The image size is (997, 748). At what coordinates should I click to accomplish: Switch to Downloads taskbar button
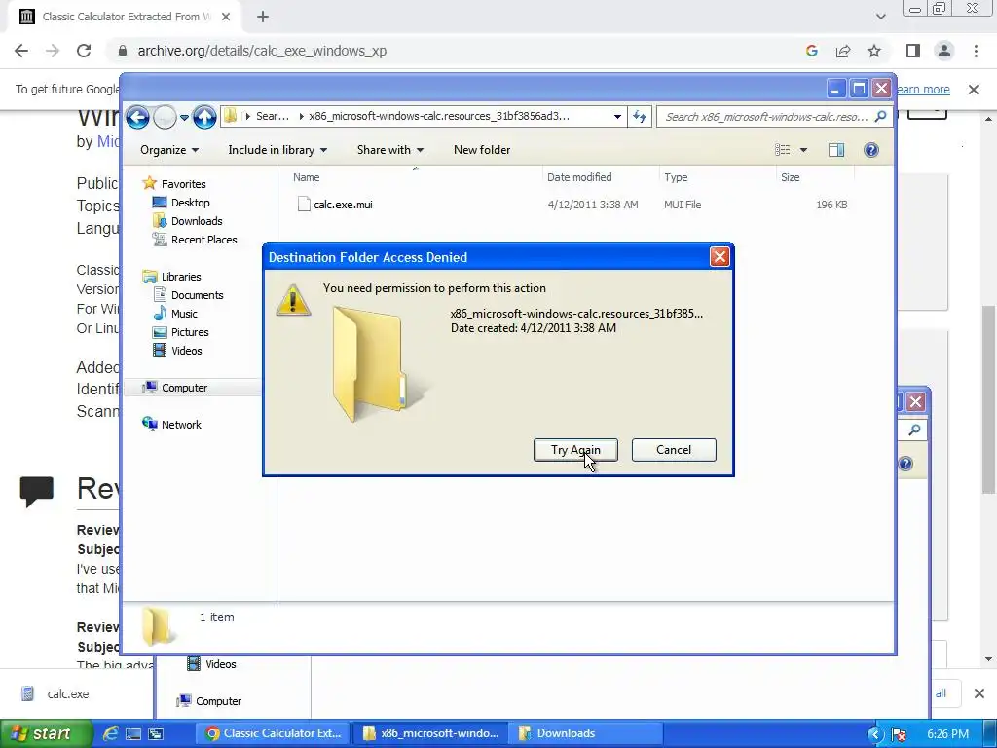point(585,733)
